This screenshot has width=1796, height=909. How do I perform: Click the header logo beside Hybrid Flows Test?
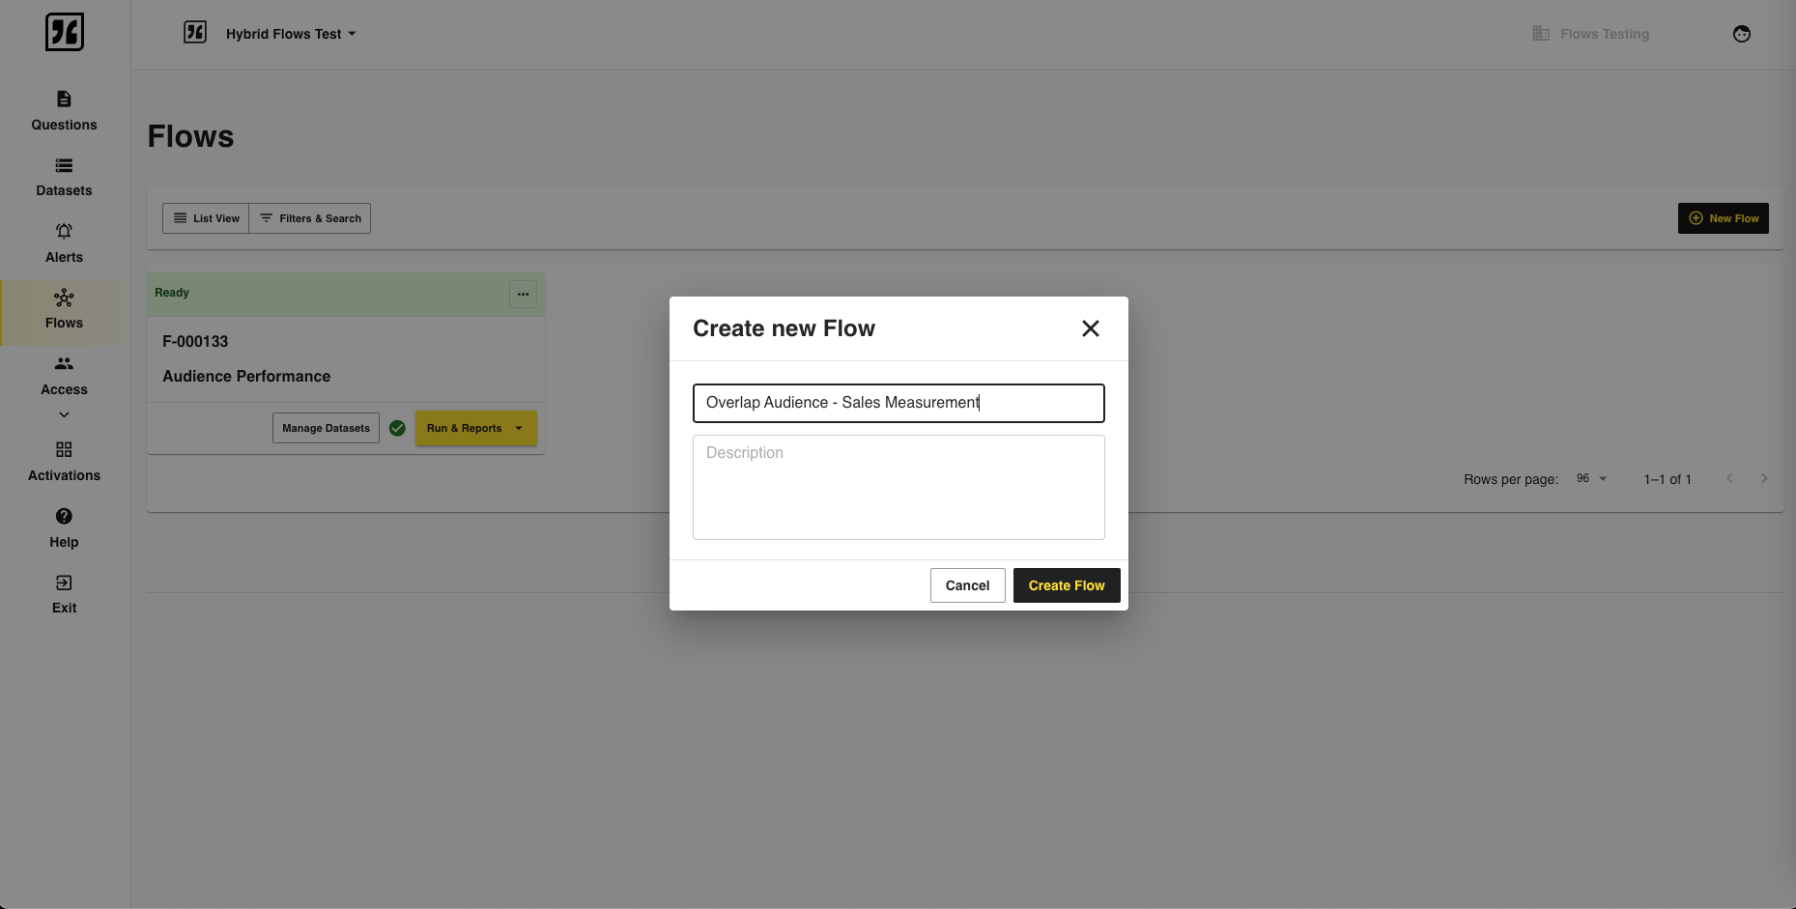pos(195,33)
